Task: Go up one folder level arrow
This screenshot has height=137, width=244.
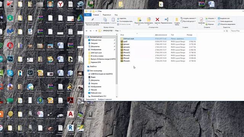Action: click(x=96, y=31)
